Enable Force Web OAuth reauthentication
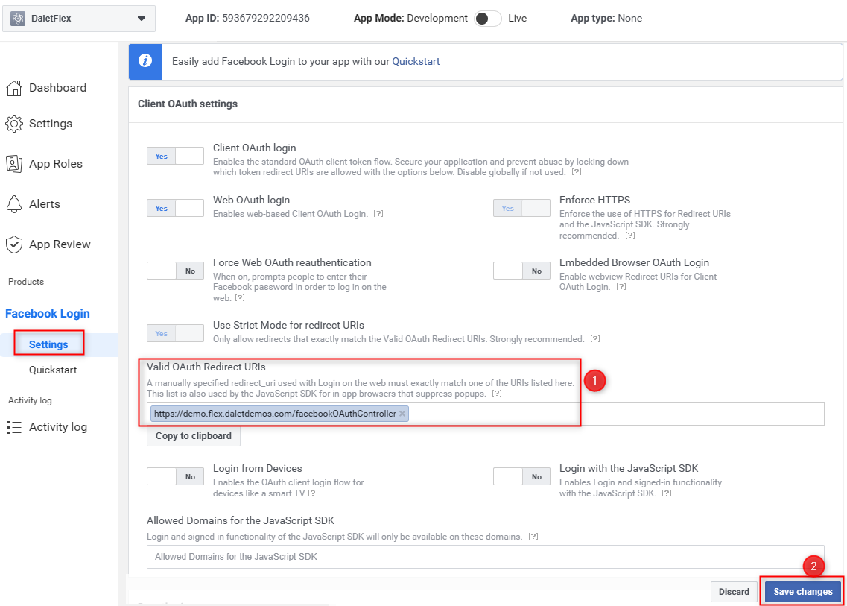The width and height of the screenshot is (847, 606). pos(175,271)
